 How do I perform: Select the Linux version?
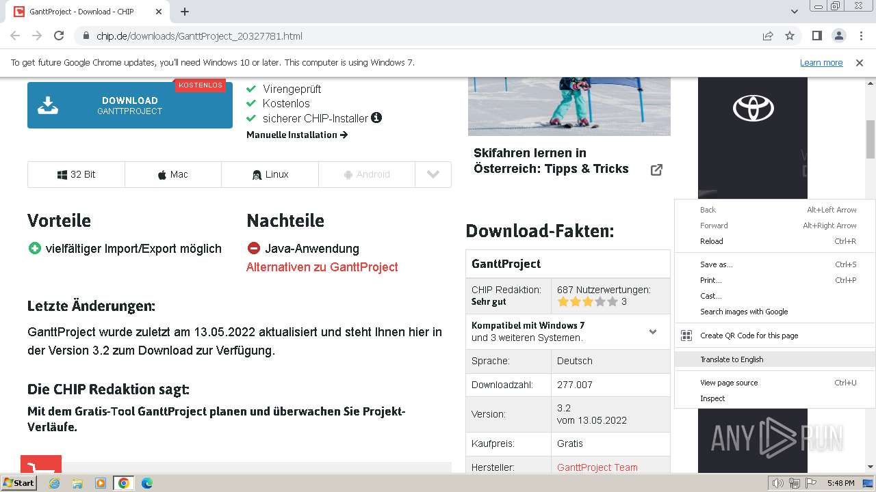click(x=270, y=174)
